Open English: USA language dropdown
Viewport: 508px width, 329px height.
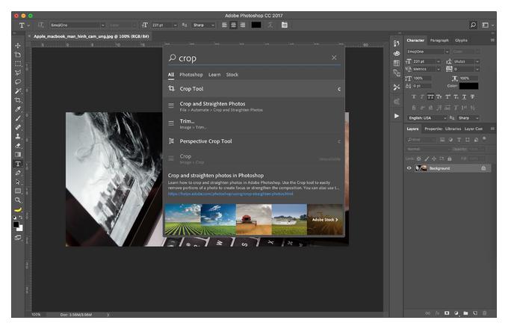(x=427, y=118)
